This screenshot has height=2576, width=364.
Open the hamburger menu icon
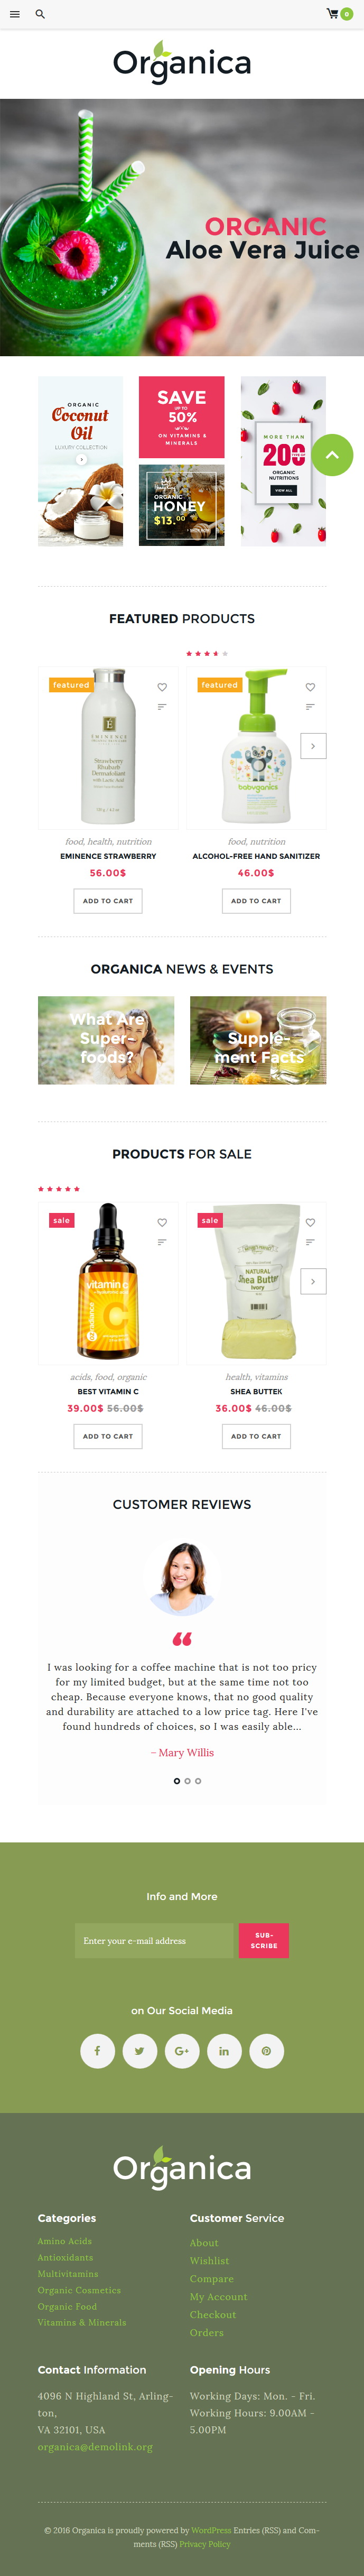point(15,14)
